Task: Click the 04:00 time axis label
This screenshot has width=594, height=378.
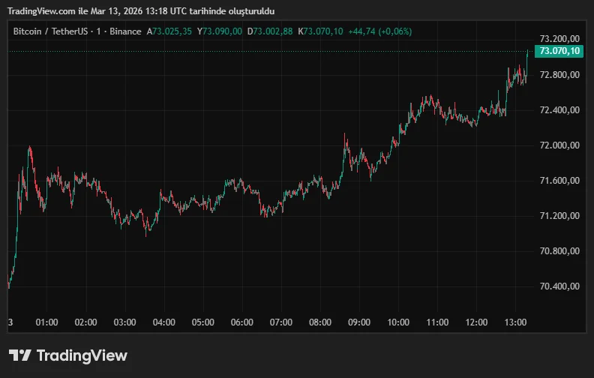Action: click(x=164, y=322)
